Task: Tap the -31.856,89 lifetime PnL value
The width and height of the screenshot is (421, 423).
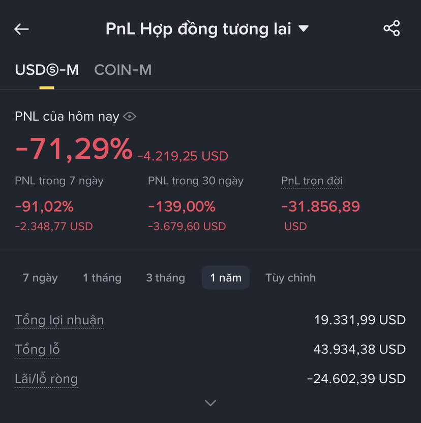Action: pyautogui.click(x=320, y=207)
